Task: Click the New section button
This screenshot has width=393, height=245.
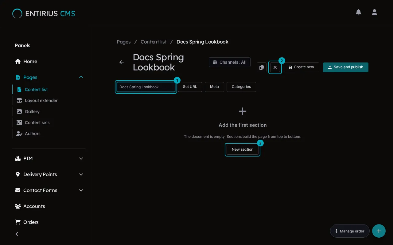Action: (243, 150)
